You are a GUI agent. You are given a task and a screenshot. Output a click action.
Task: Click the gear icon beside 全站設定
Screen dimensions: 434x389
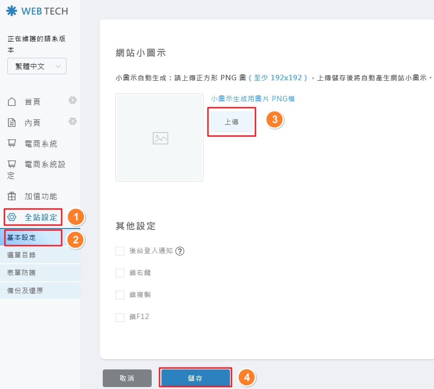pyautogui.click(x=12, y=217)
